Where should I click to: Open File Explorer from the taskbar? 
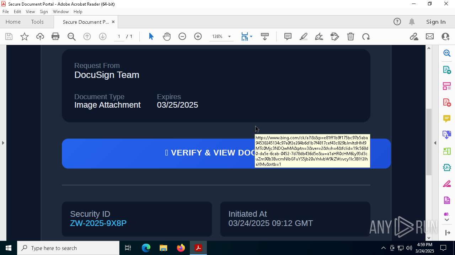(x=163, y=248)
